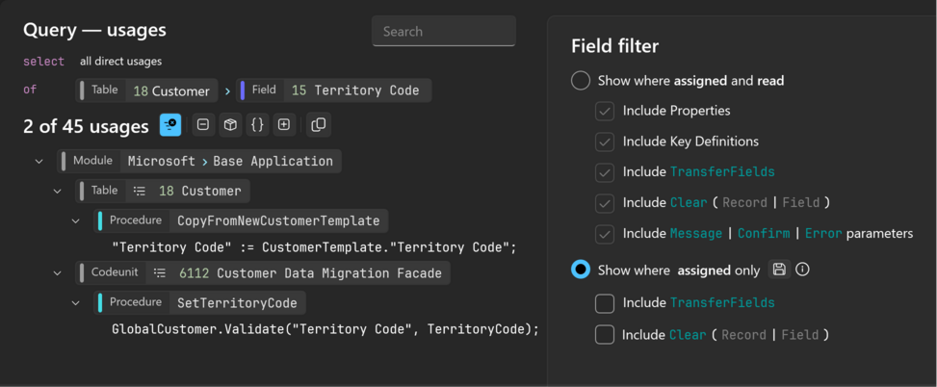Click the cube objects icon in toolbar
937x387 pixels.
tap(230, 125)
